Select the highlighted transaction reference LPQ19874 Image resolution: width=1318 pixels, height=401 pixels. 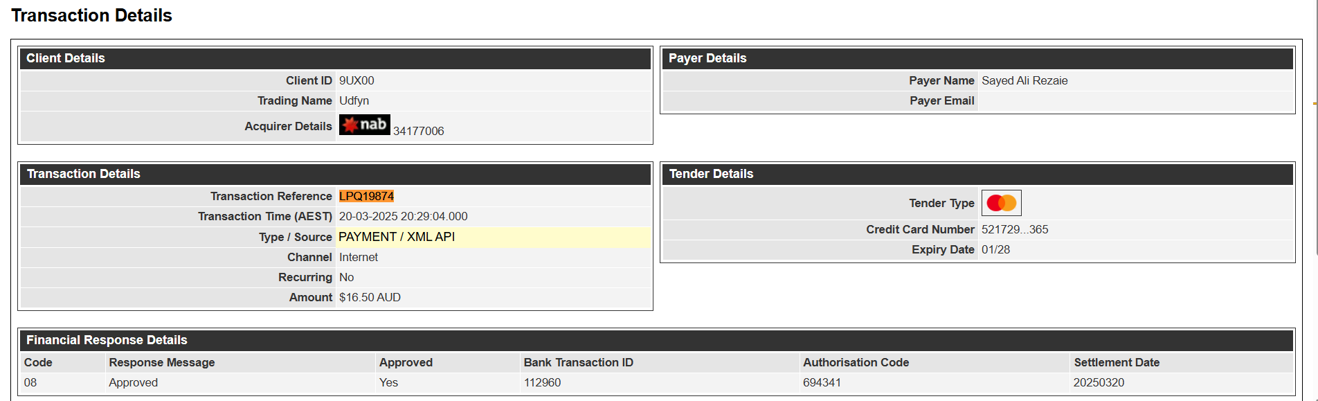point(366,196)
